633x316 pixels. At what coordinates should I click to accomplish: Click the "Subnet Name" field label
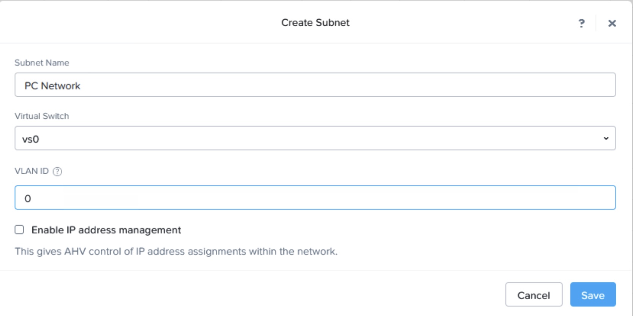coord(42,63)
